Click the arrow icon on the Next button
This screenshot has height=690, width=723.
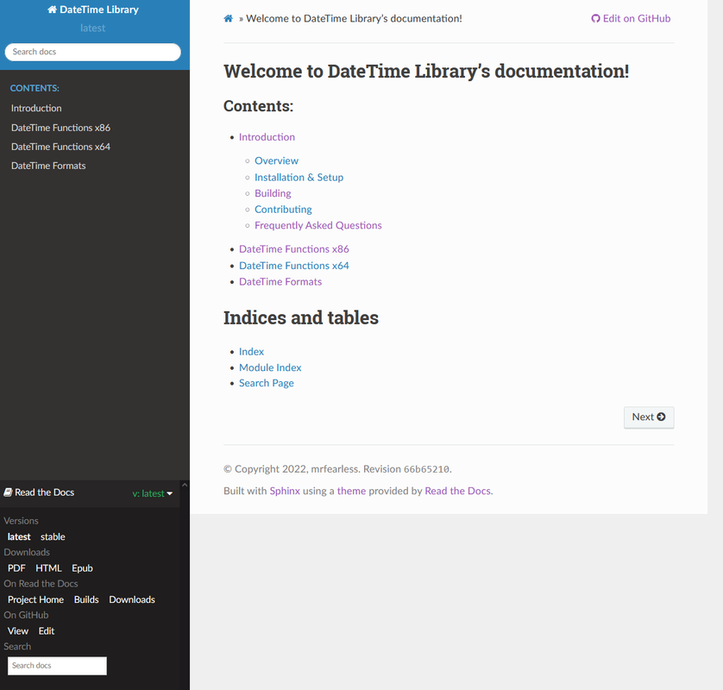(x=661, y=417)
